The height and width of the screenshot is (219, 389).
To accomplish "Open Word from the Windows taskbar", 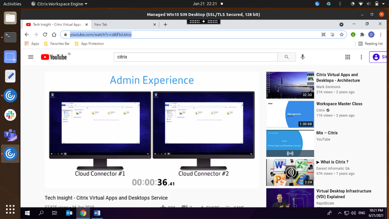I will point(97,213).
